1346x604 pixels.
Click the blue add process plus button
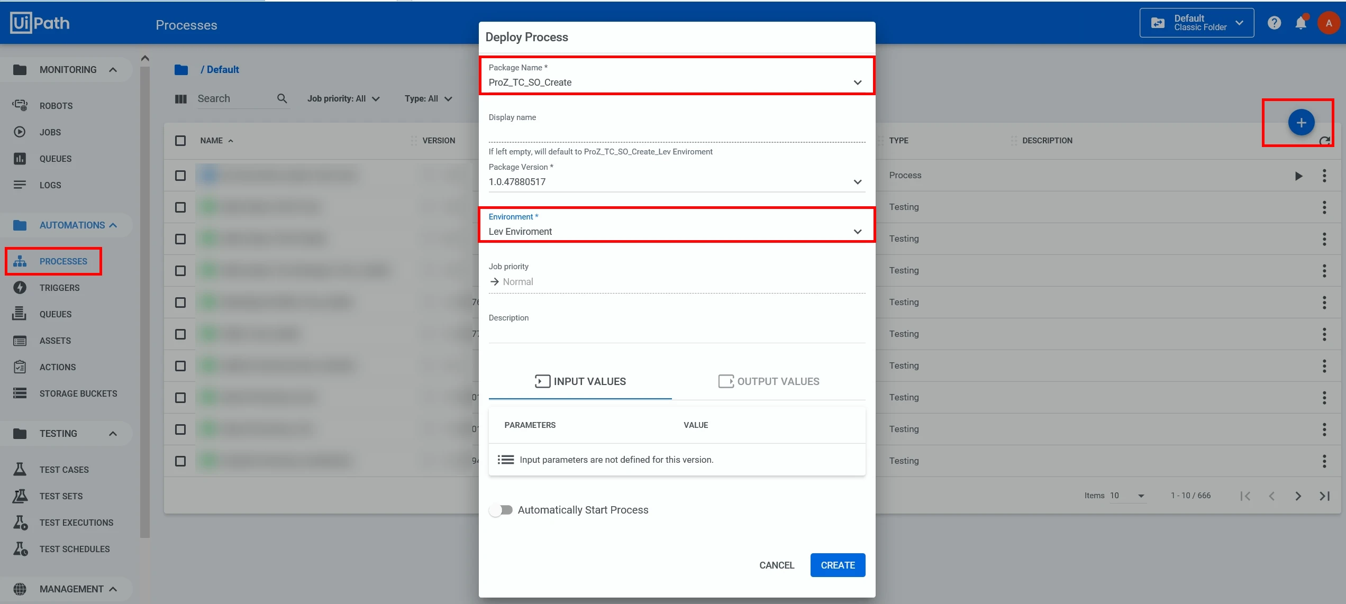(x=1301, y=123)
